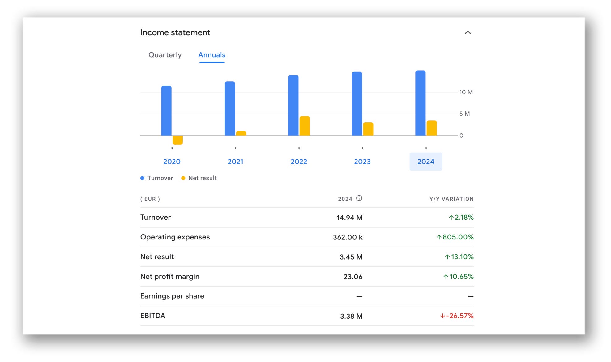Screen dimensions: 611x362
Task: Click the info icon beside 2024
Action: tap(359, 198)
